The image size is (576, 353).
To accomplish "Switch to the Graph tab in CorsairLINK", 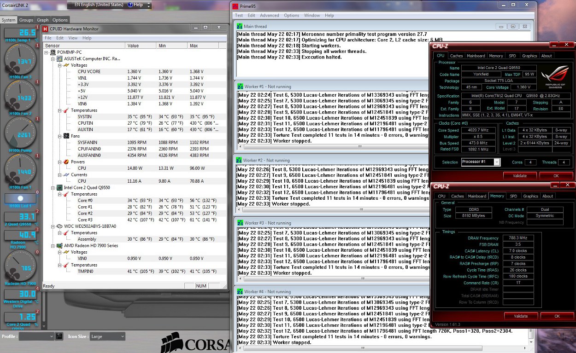I will coord(43,20).
